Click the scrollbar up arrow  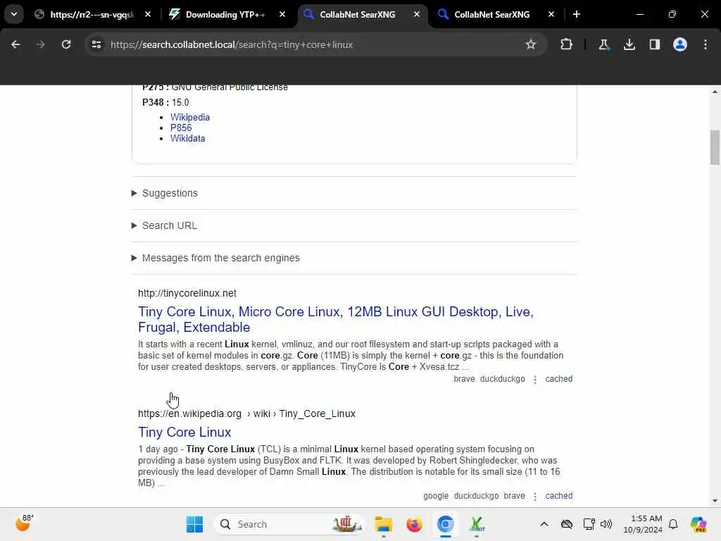(x=715, y=92)
